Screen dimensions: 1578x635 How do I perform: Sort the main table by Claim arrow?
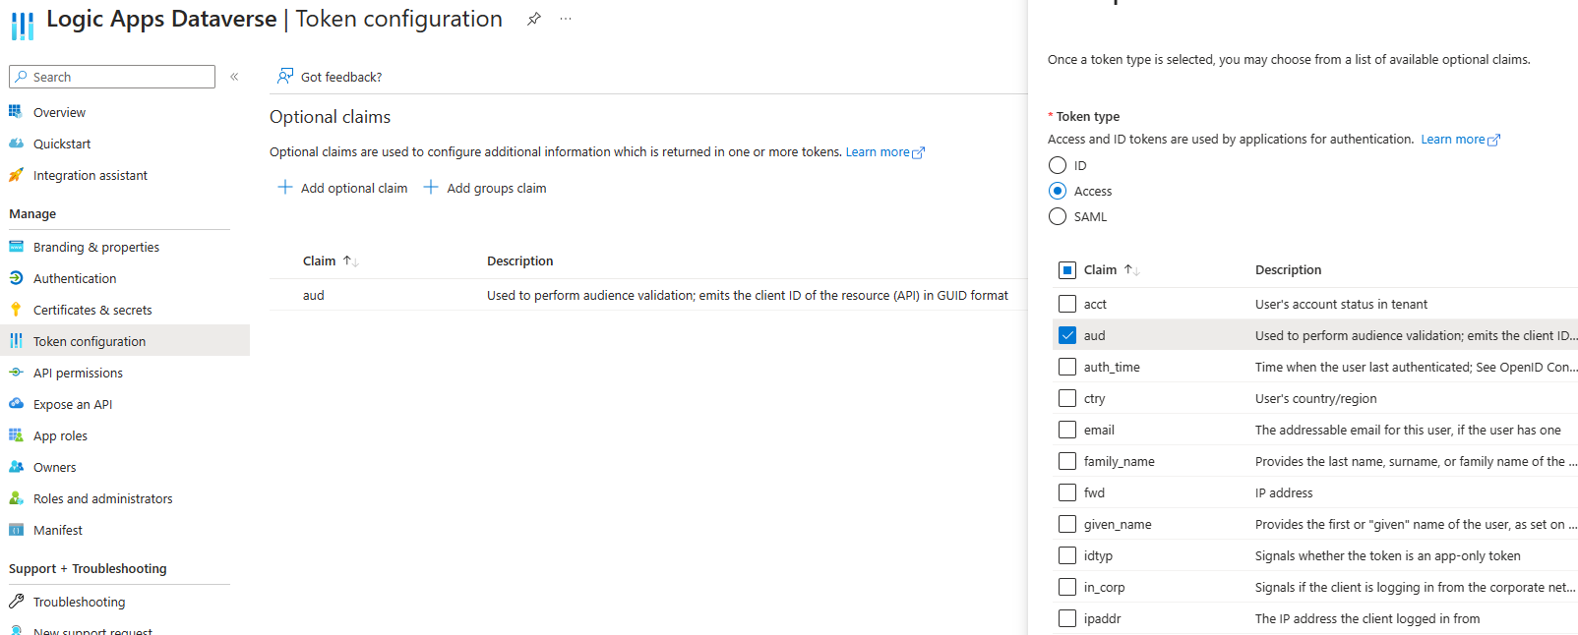pyautogui.click(x=351, y=261)
